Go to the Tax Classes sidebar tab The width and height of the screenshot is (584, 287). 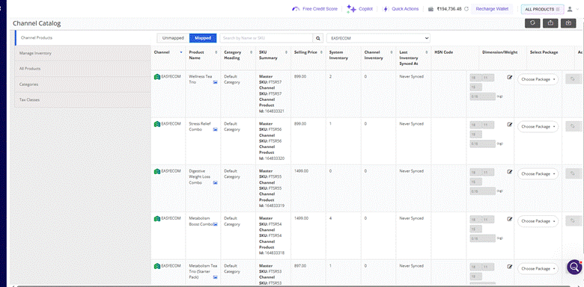point(82,100)
